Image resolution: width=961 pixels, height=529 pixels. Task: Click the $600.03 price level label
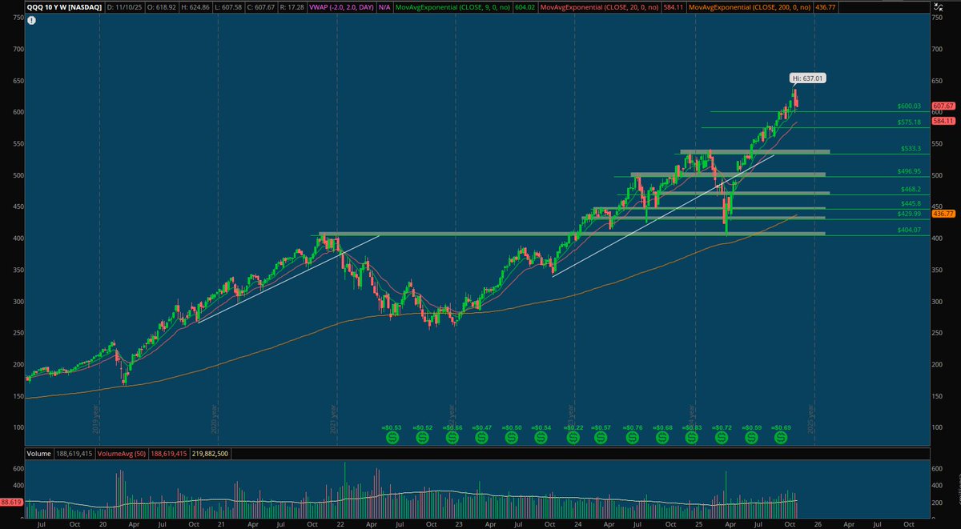tap(910, 106)
